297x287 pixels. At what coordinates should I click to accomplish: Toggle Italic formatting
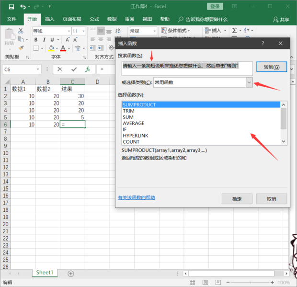click(x=44, y=40)
